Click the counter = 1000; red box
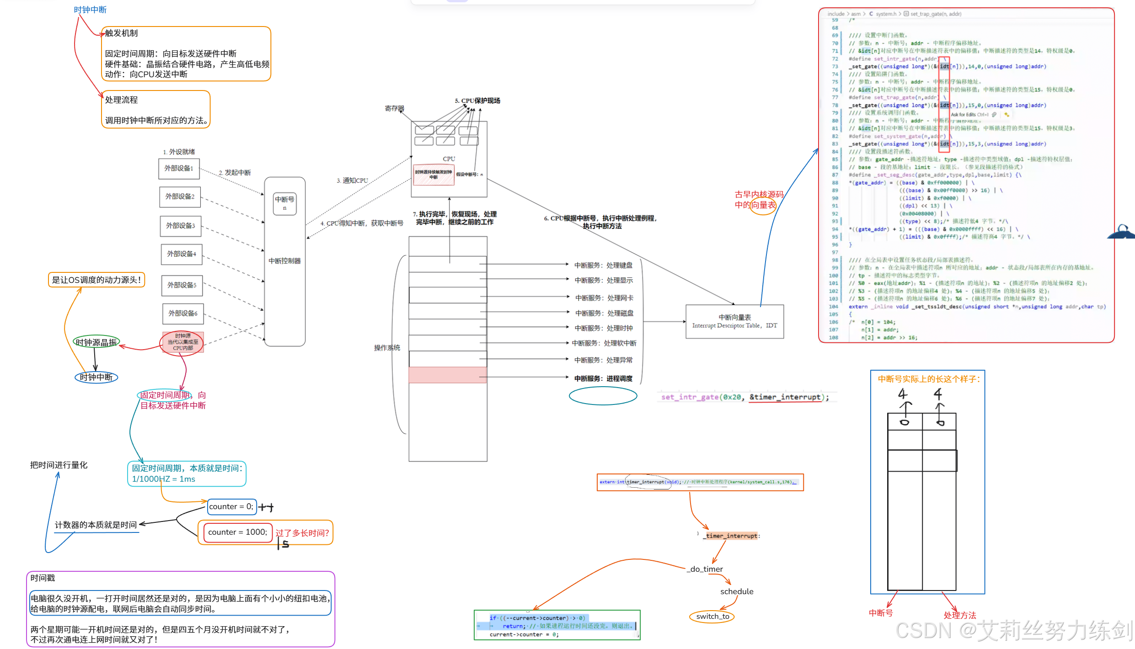Screen dimensions: 1135x649 [237, 532]
